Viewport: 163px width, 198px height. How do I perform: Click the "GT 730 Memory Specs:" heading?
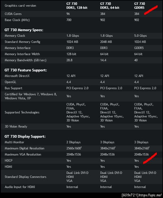[x=24, y=30]
